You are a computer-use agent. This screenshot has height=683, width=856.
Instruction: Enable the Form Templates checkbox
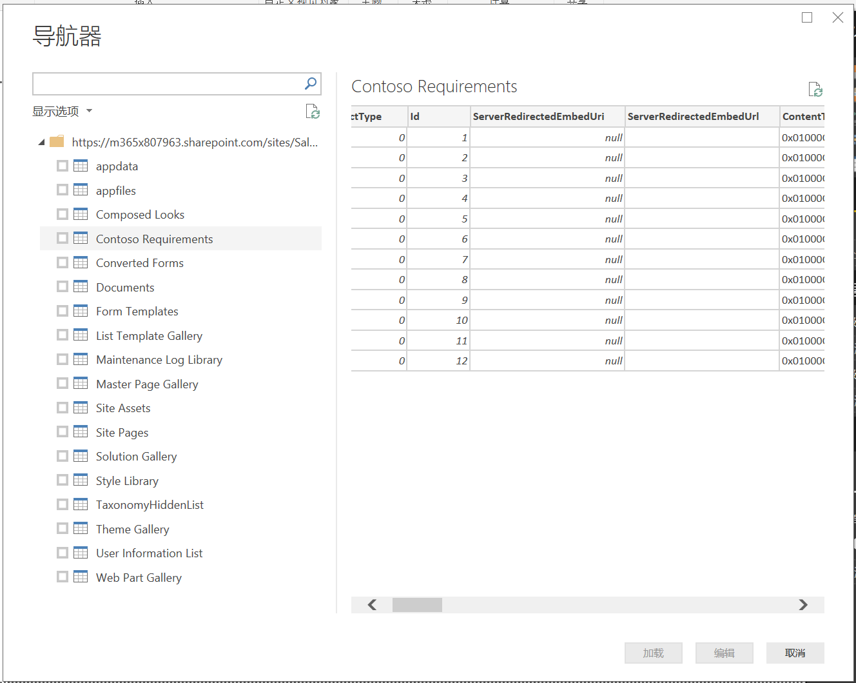62,310
